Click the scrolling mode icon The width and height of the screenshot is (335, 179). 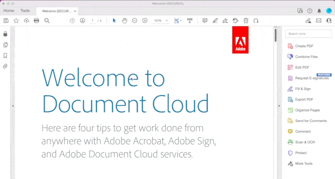coord(190,20)
